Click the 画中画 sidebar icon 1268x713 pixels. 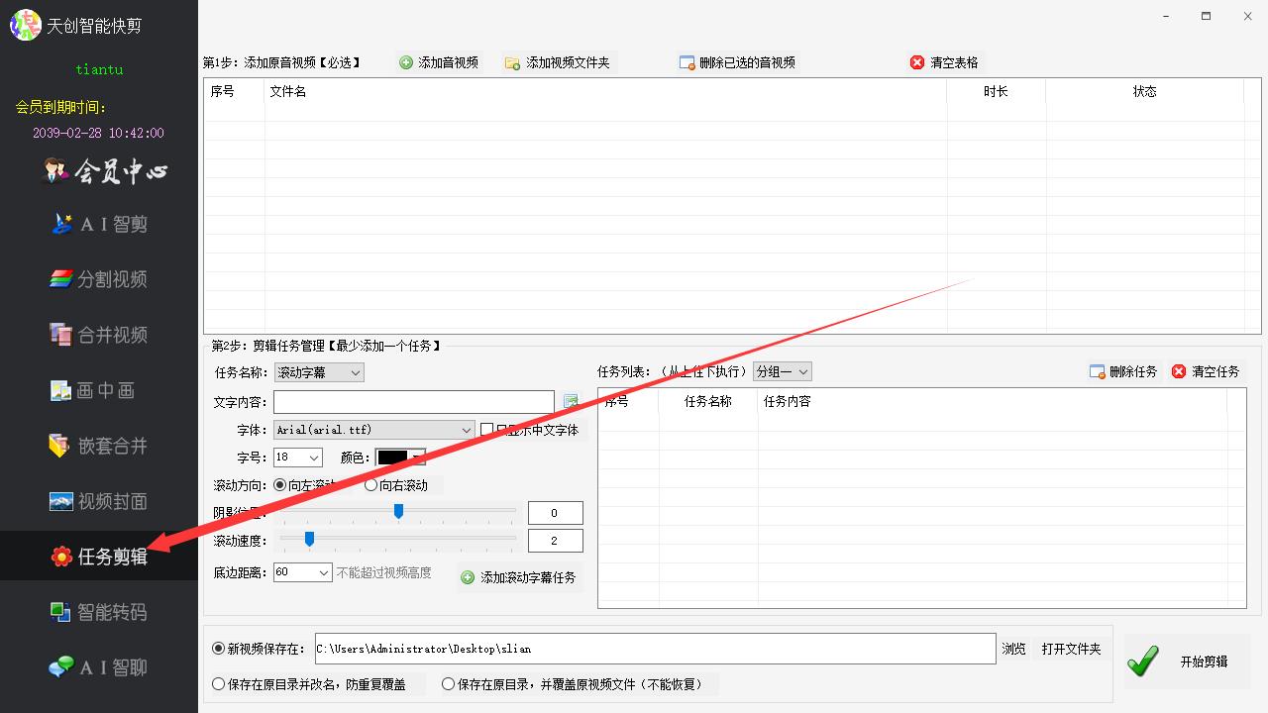pos(61,390)
